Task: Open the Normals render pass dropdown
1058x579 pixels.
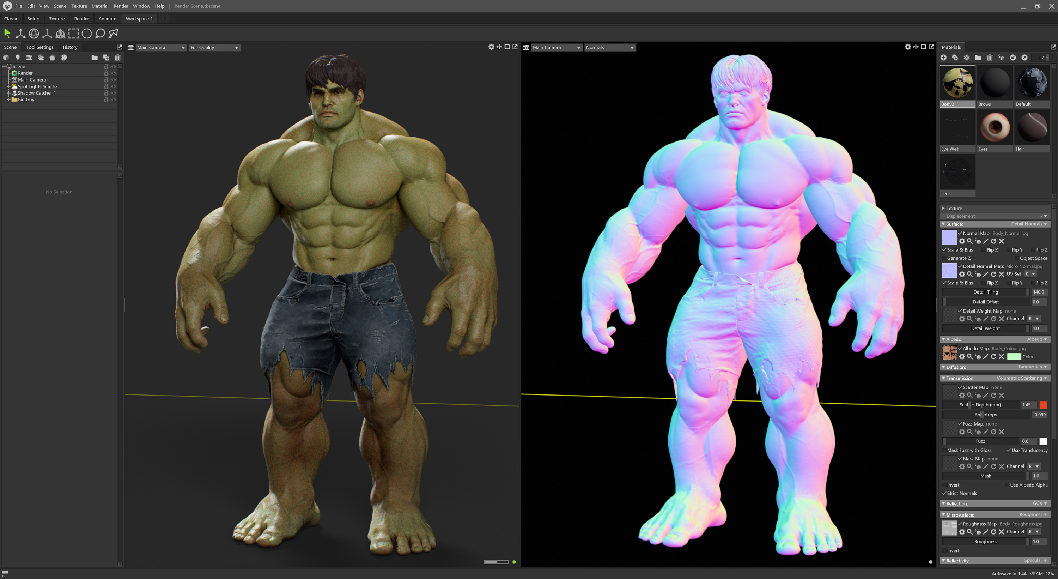Action: (609, 47)
